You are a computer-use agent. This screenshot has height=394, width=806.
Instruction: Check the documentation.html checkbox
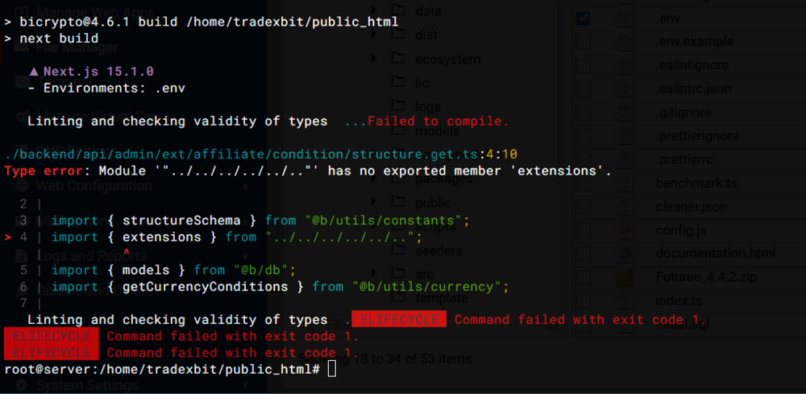click(583, 254)
